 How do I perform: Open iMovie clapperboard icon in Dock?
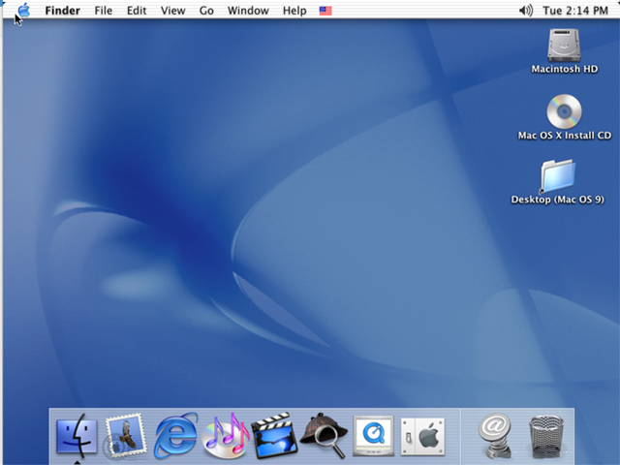point(274,435)
